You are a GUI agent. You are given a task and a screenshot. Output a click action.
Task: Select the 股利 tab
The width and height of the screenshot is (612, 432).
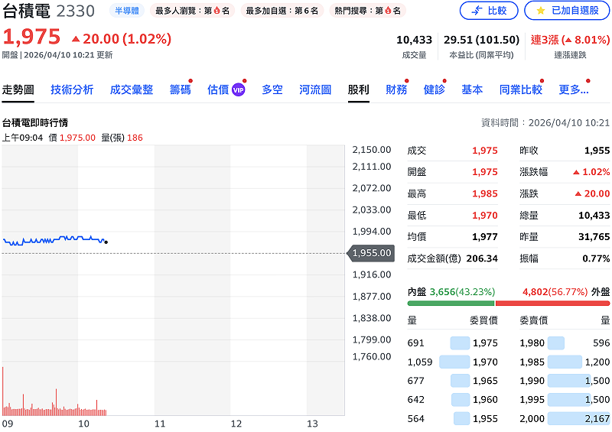coord(358,89)
